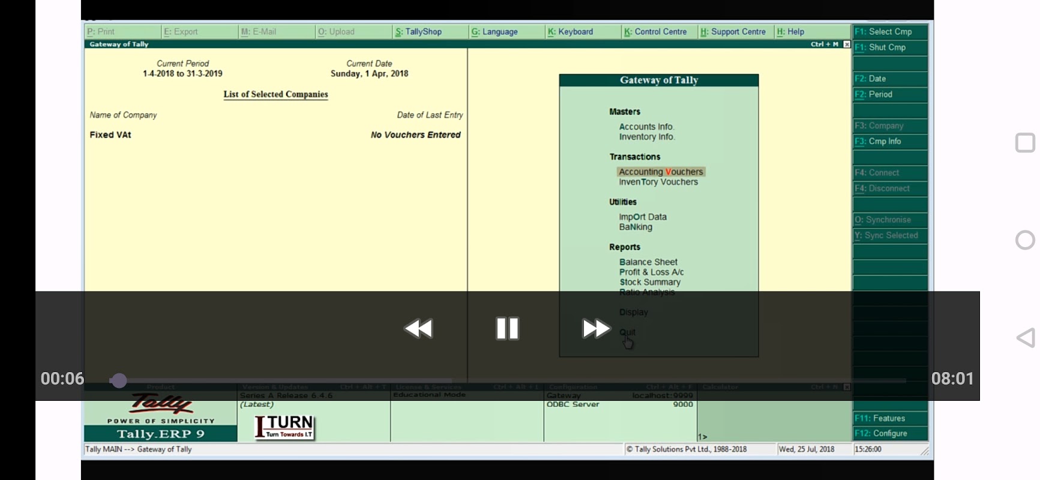The height and width of the screenshot is (480, 1040).
Task: Click the total duration 08:01 label
Action: (x=953, y=379)
